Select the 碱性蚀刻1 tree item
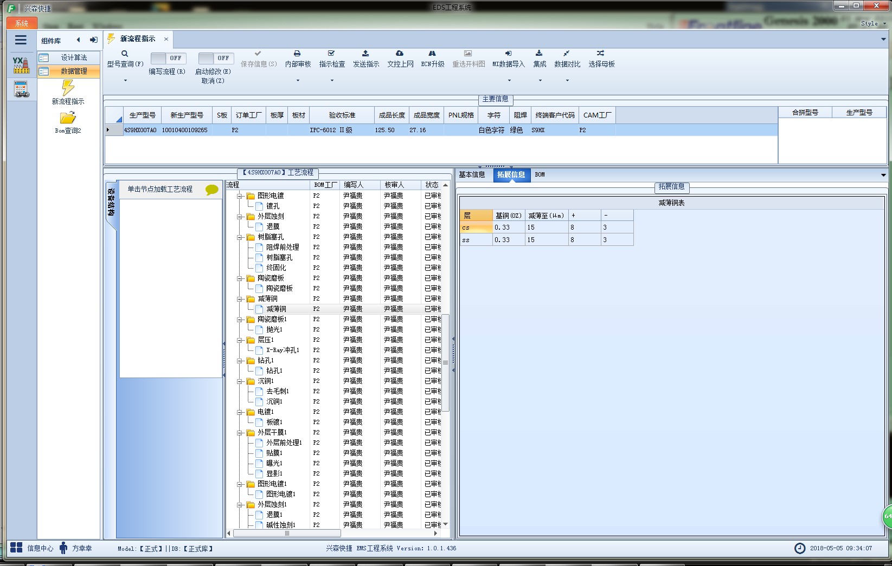892x566 pixels. 280,525
